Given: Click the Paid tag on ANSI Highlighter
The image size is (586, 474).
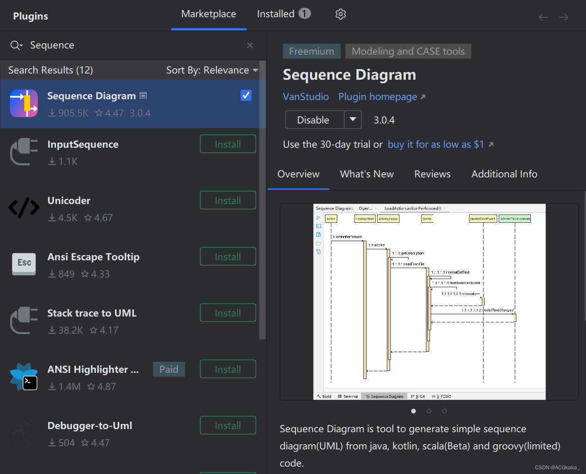Looking at the screenshot, I should click(169, 369).
